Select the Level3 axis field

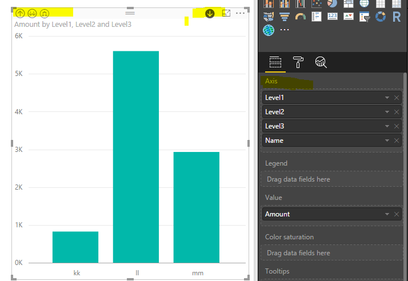332,126
